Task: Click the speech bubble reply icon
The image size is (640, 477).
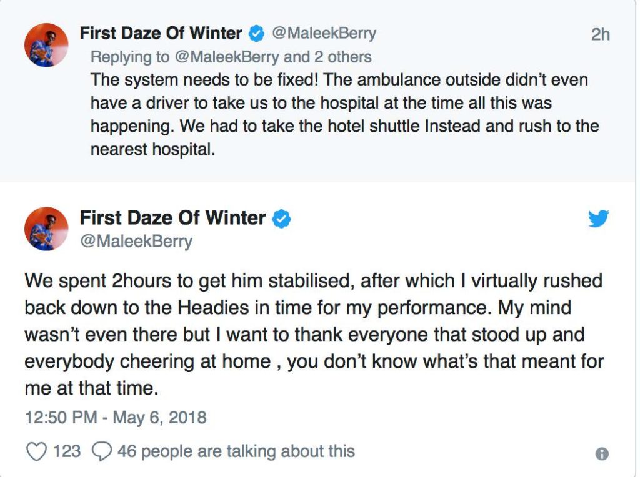Action: coord(101,451)
